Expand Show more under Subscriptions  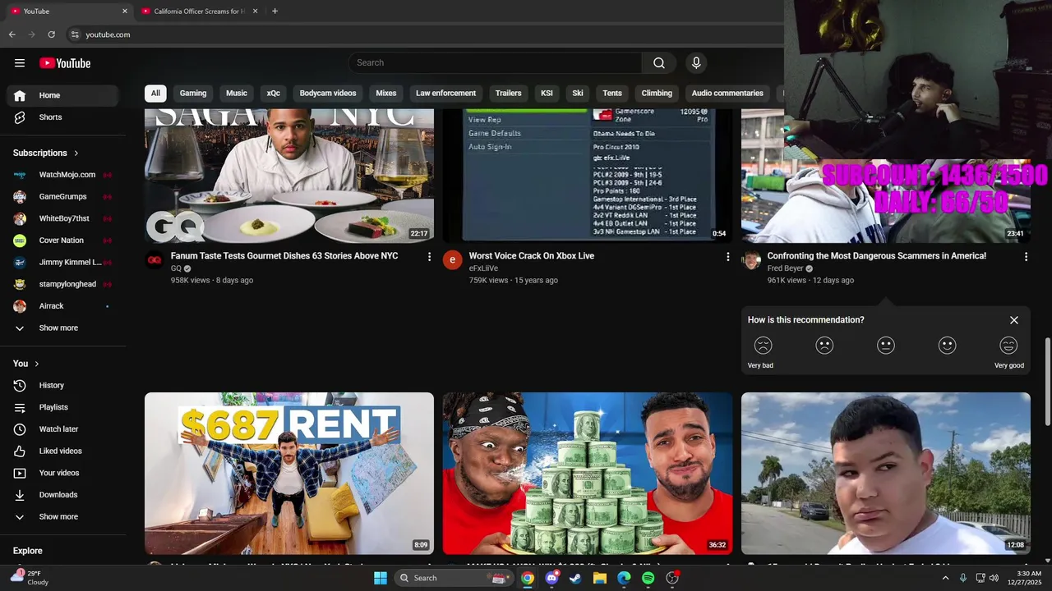[x=63, y=328]
